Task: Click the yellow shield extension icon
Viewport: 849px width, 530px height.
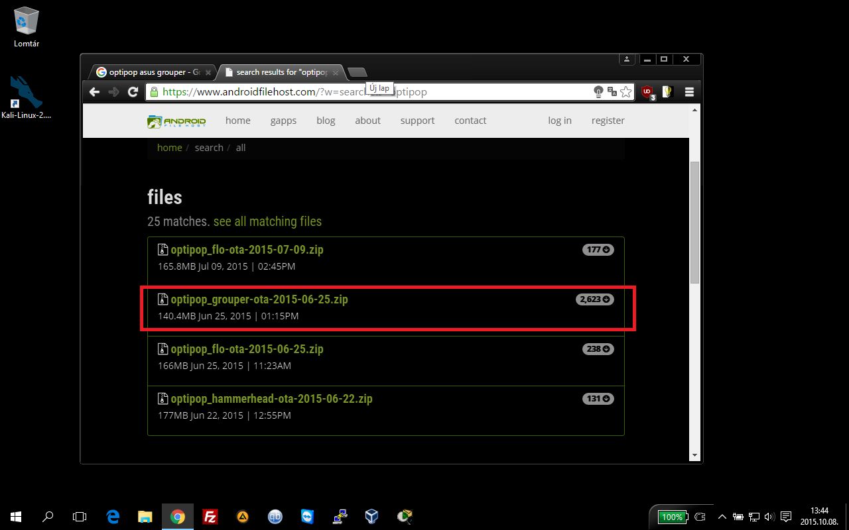Action: [x=667, y=92]
